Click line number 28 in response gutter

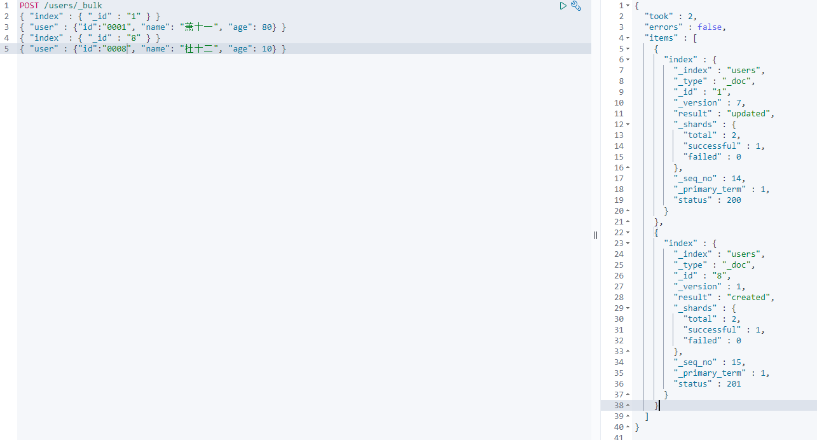pyautogui.click(x=619, y=298)
